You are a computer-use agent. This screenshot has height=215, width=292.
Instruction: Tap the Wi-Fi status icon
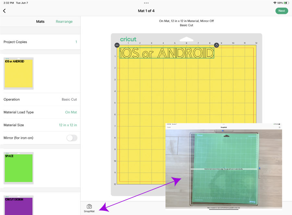pos(275,3)
